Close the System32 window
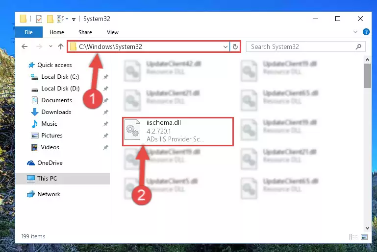 [x=360, y=19]
